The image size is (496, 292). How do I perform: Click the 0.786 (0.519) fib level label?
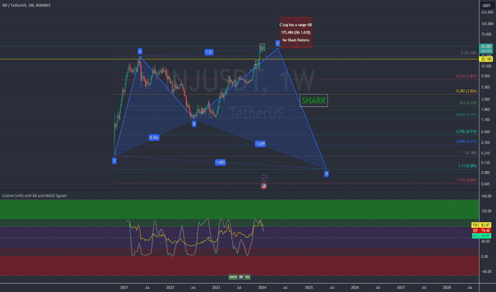466,131
